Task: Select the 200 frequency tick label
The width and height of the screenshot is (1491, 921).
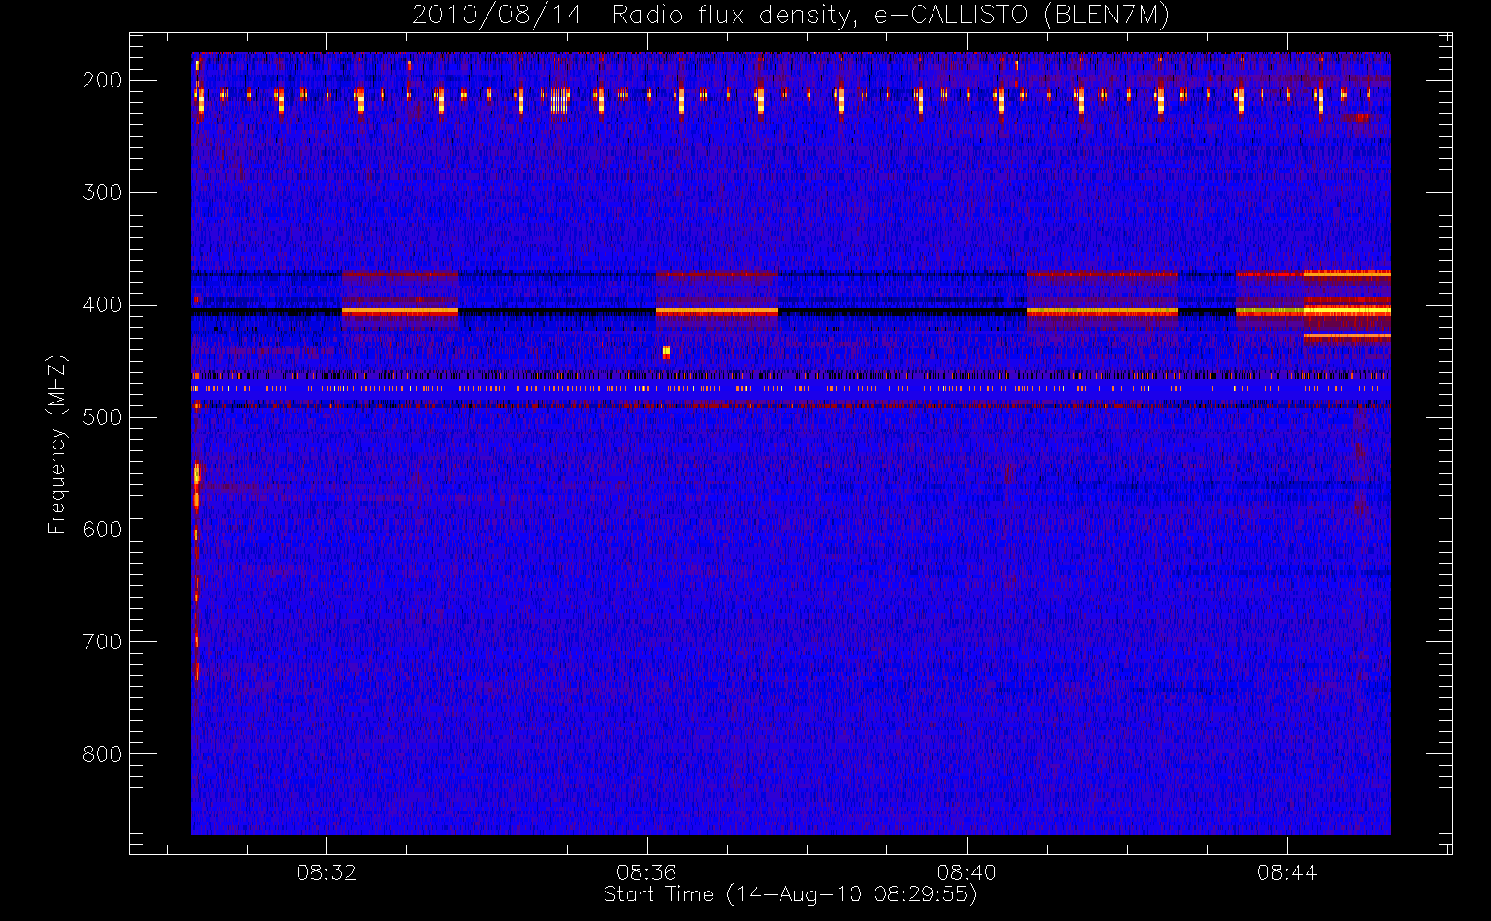Action: tap(102, 80)
